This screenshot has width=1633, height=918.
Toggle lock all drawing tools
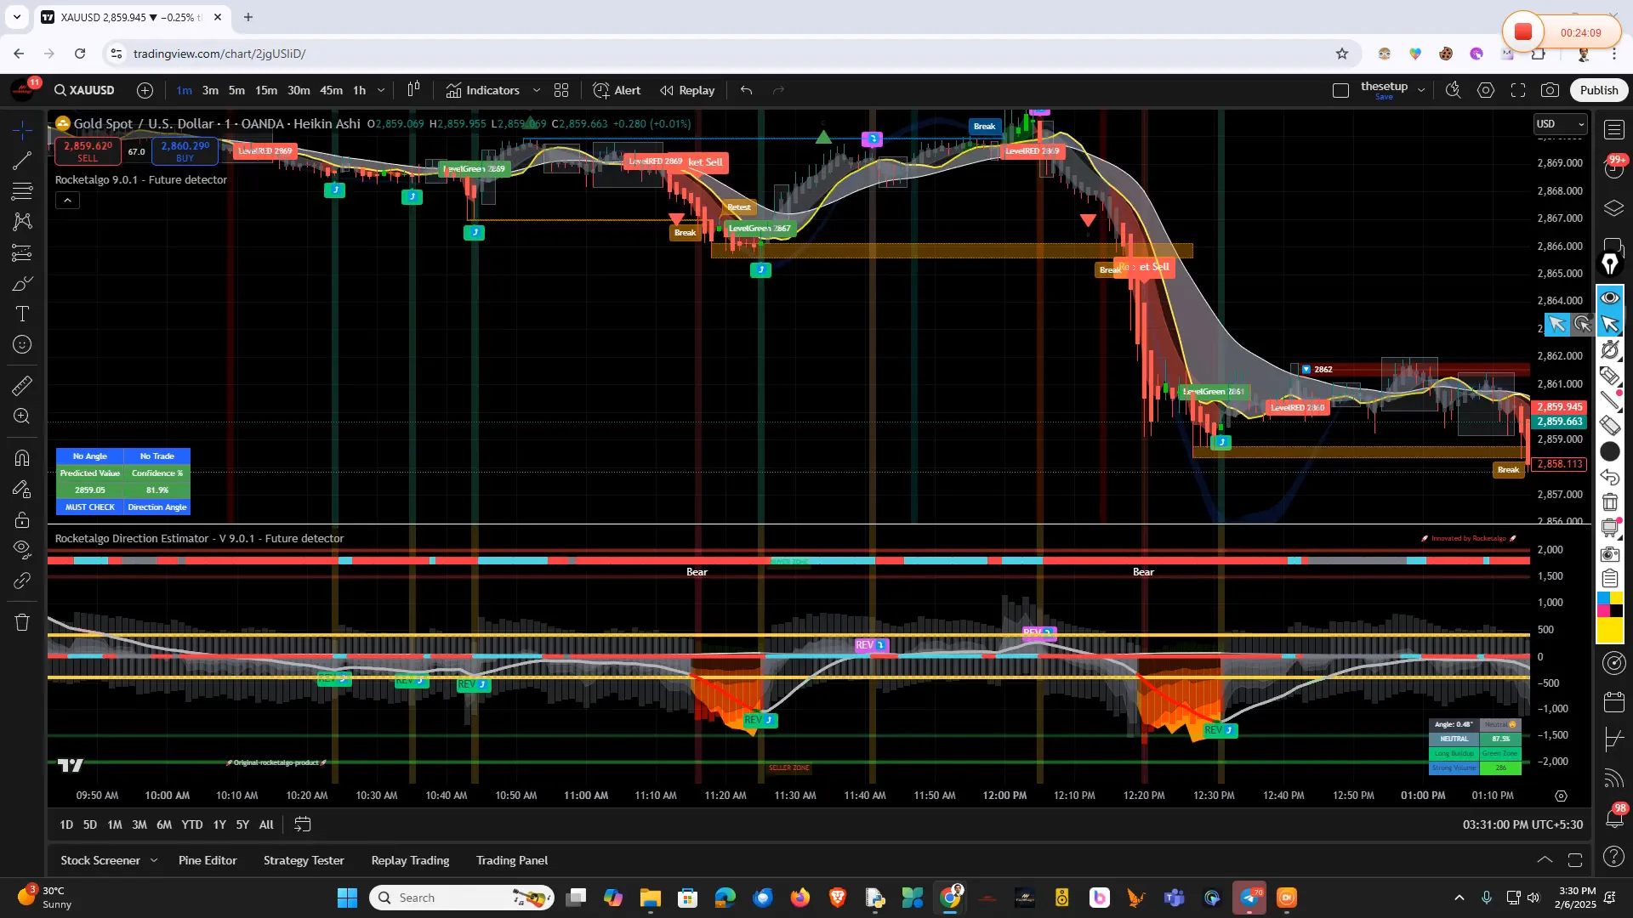[x=22, y=519]
